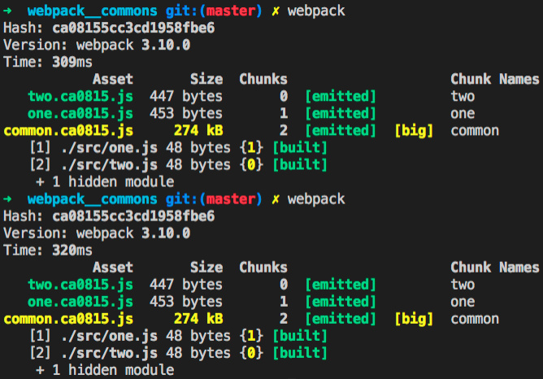Click 'one.ca0815.js' asset in the 309ms build

[x=80, y=114]
